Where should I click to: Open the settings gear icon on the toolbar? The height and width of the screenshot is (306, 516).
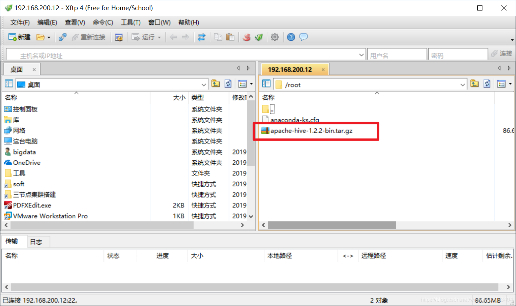pos(275,37)
